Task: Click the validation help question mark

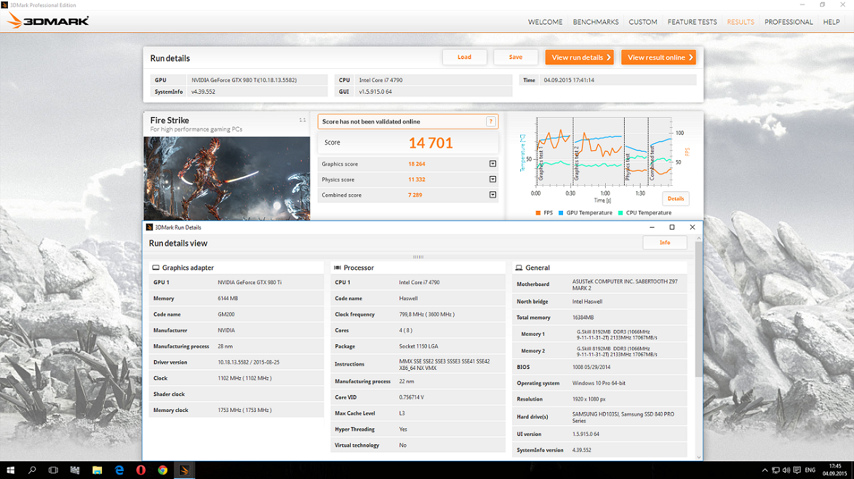Action: point(490,122)
